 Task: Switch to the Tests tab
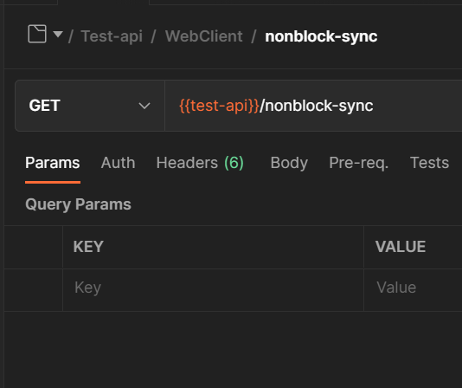coord(429,163)
